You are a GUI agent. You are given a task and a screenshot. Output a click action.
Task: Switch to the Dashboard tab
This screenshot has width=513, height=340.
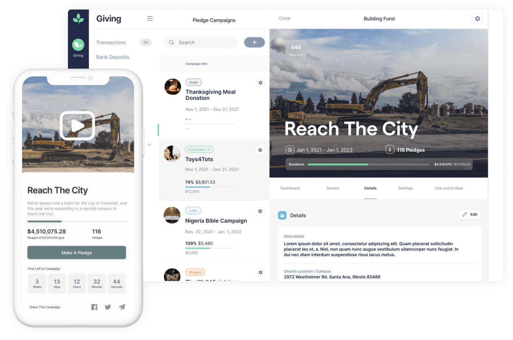[290, 188]
